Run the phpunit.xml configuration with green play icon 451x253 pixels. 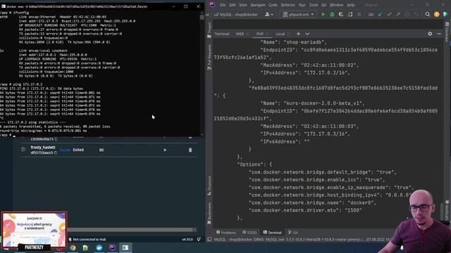click(x=323, y=14)
